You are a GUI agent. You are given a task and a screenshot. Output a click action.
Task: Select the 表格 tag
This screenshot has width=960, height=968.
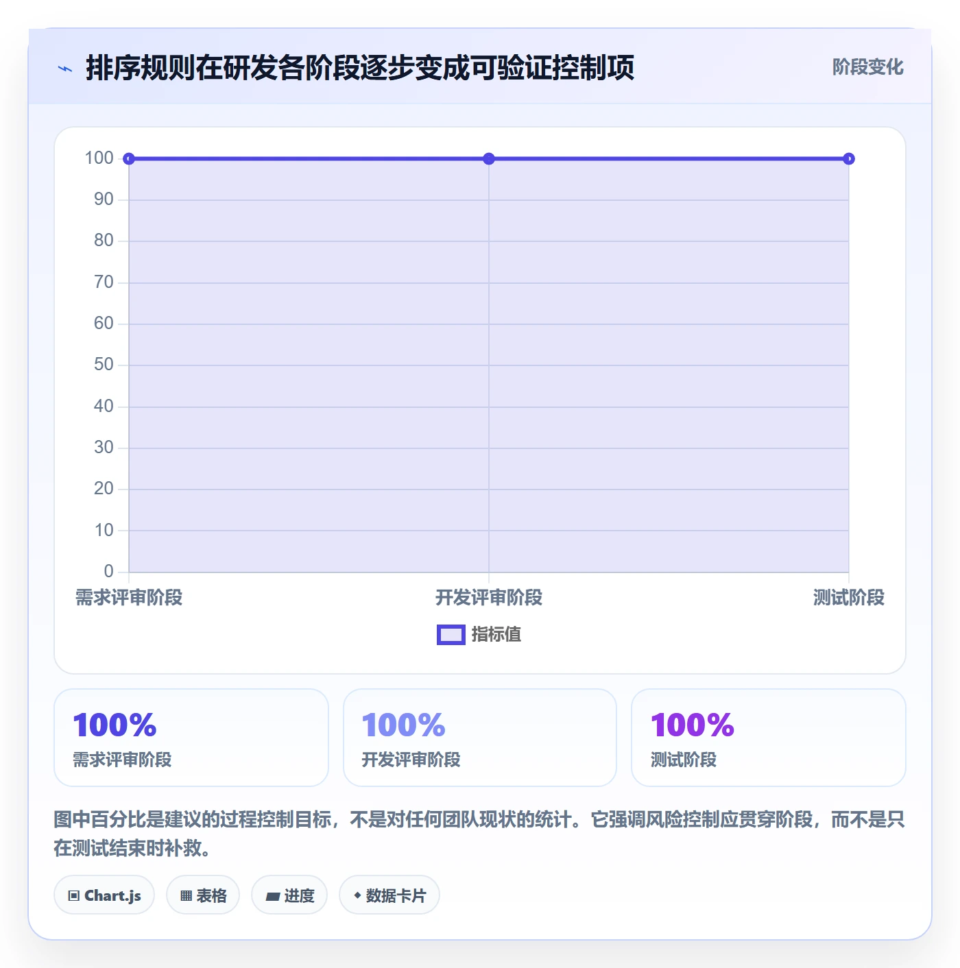pos(203,895)
